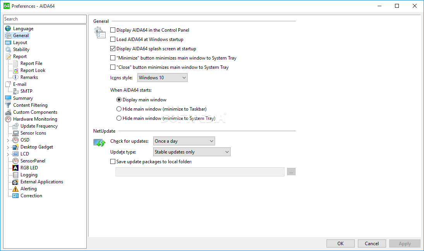Click the Custom Components icon
This screenshot has width=424, height=251.
(8, 112)
